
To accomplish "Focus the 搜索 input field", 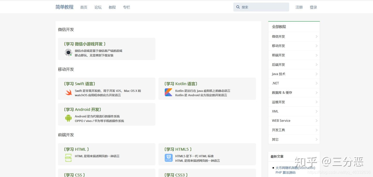I will pyautogui.click(x=261, y=7).
